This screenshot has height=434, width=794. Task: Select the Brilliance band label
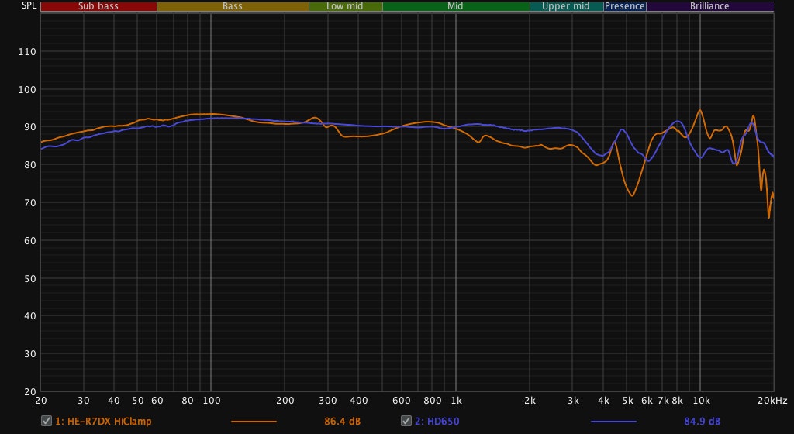[x=709, y=6]
